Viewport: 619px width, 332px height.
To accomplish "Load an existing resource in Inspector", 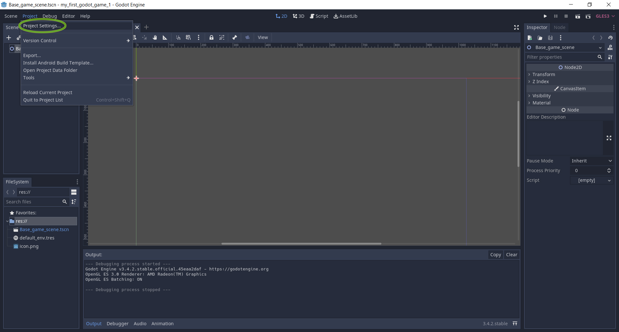I will pyautogui.click(x=540, y=38).
